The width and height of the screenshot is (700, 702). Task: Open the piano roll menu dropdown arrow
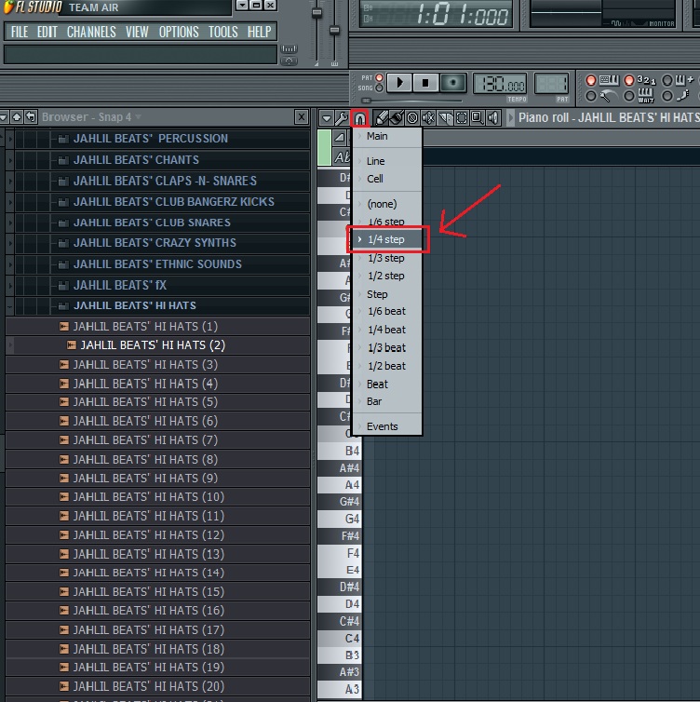(x=327, y=118)
